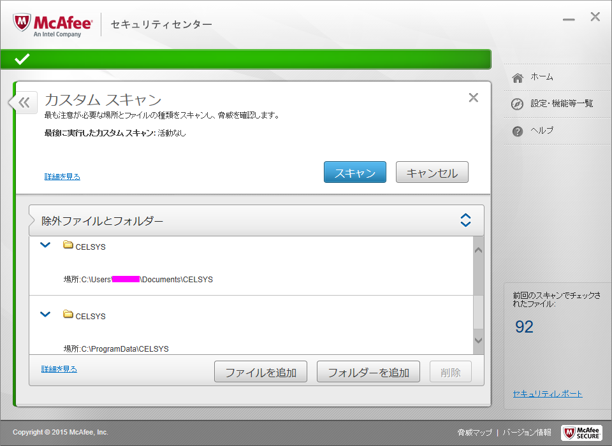Start the scan with スキャン button
The image size is (612, 446).
(x=355, y=172)
